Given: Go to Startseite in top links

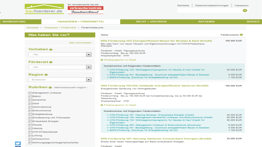Looking at the screenshot, I should pos(183,6).
